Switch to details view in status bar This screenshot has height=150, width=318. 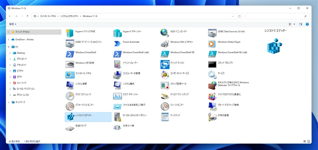pyautogui.click(x=304, y=141)
